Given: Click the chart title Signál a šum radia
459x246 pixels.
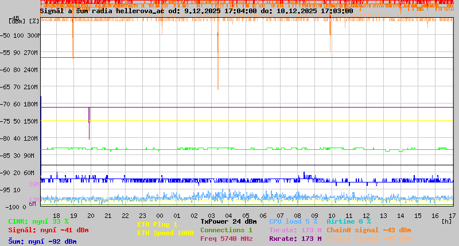Looking at the screenshot, I should [x=100, y=11].
